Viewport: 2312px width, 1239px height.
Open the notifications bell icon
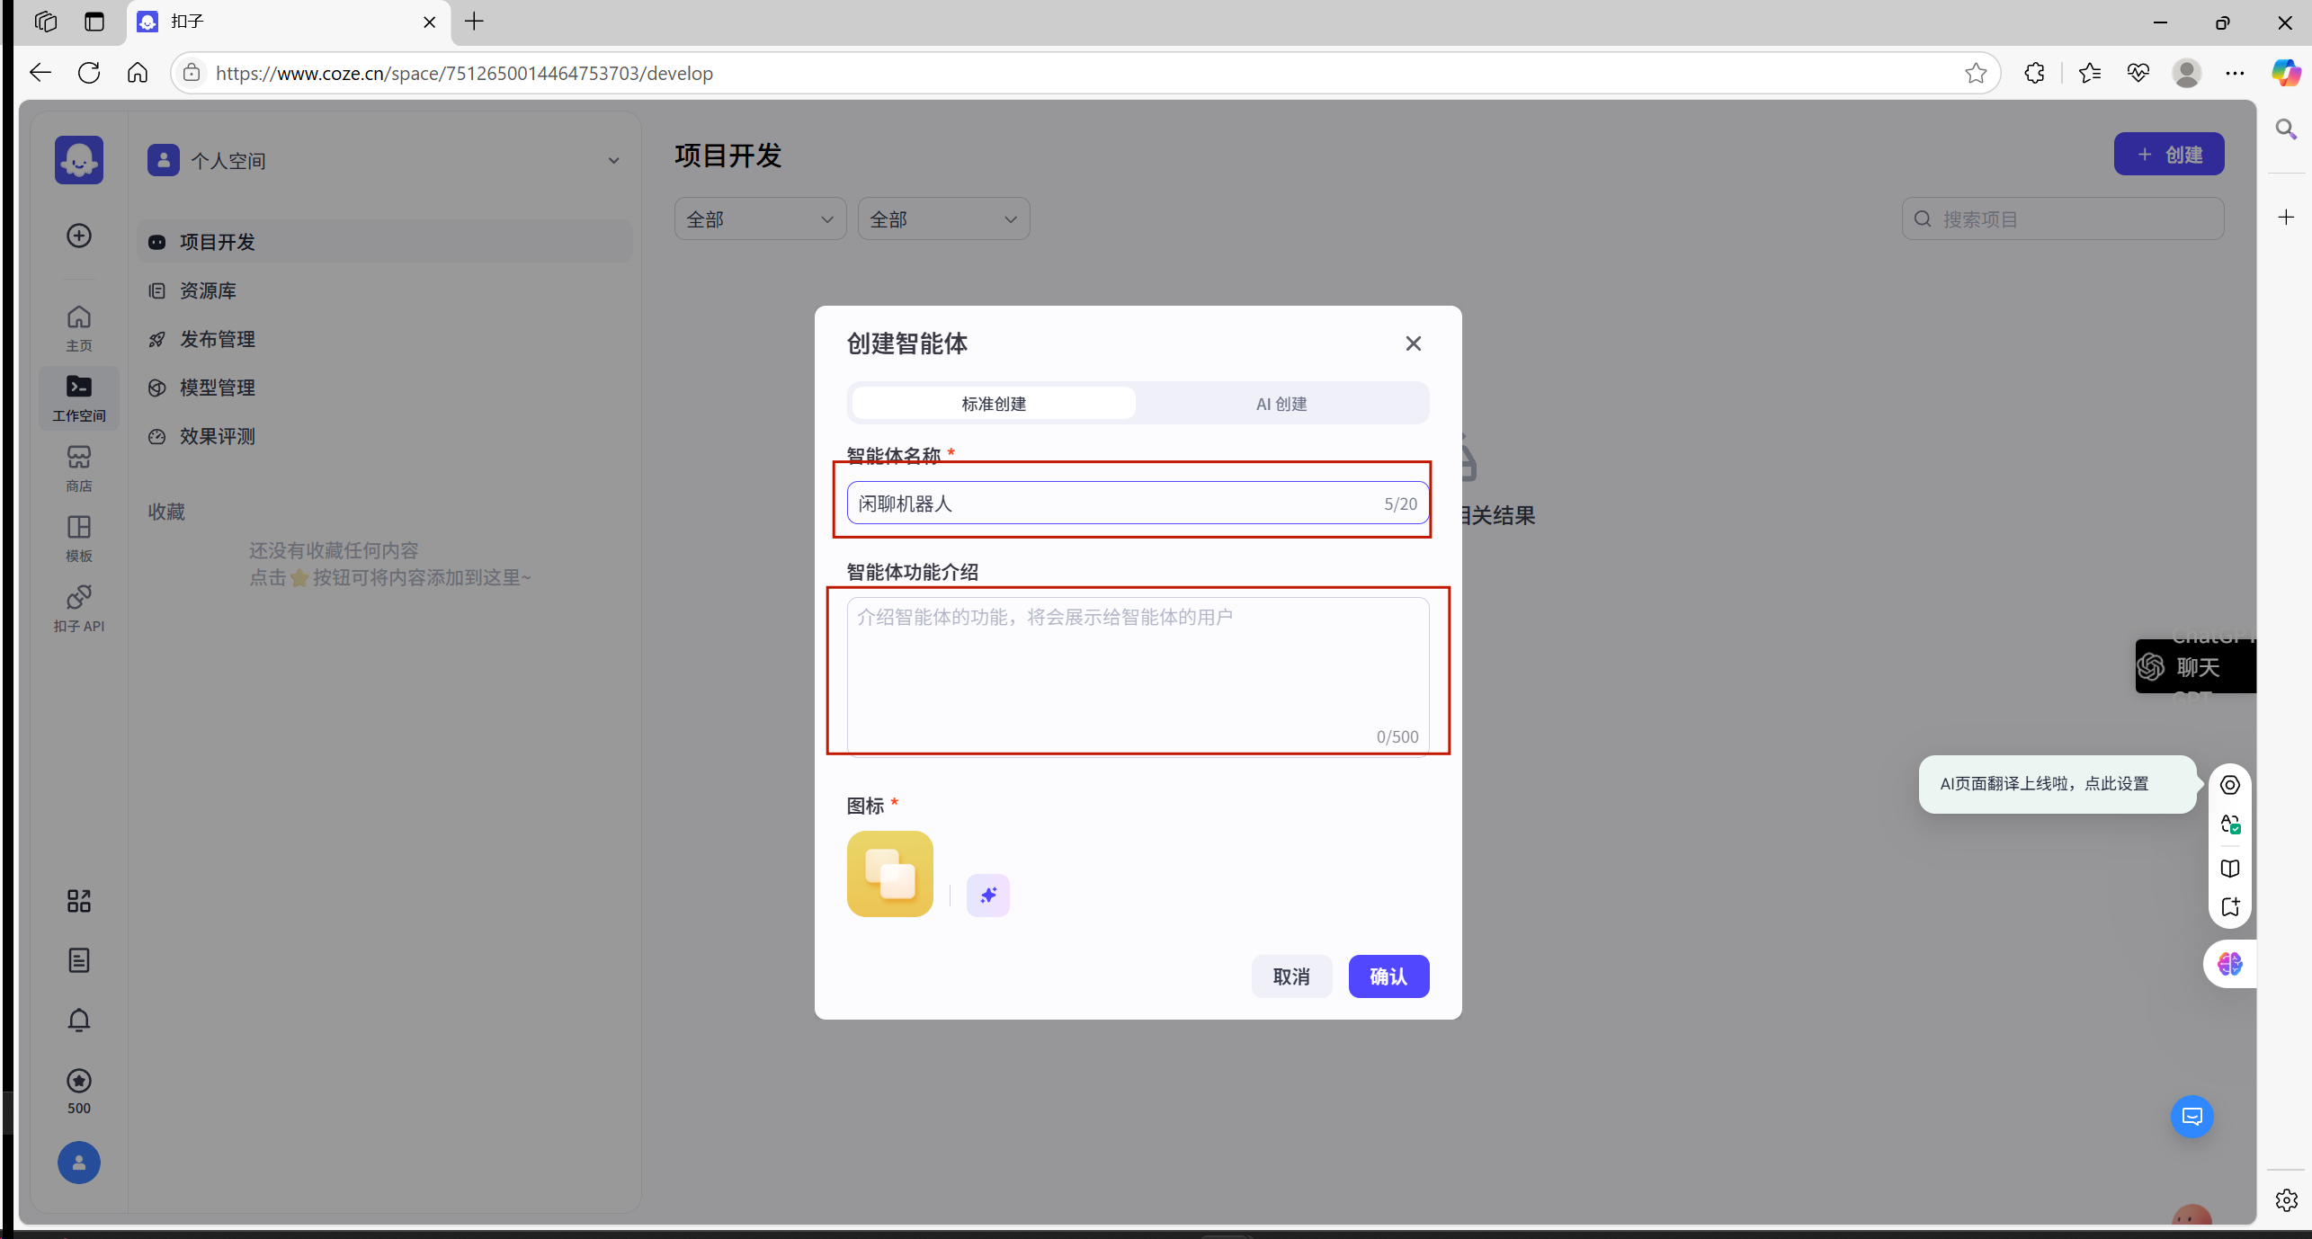79,1021
